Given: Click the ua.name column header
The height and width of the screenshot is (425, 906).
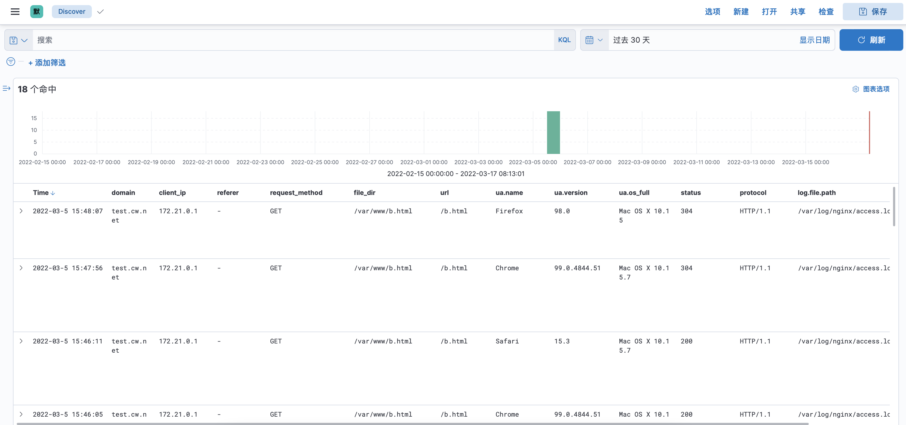Looking at the screenshot, I should (509, 193).
